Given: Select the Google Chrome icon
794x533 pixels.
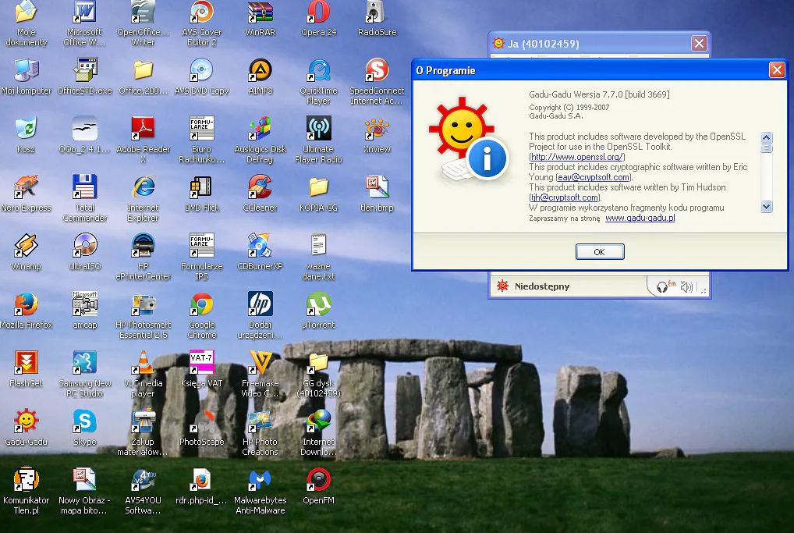Looking at the screenshot, I should click(x=201, y=315).
